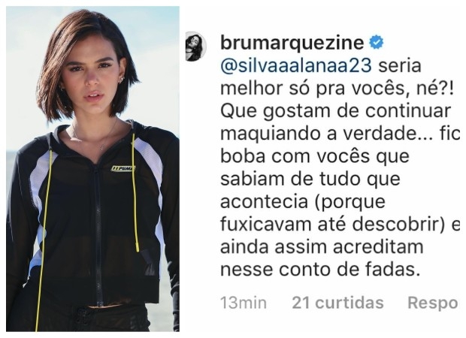Open the woman's photo on left
466x338 pixels.
coord(92,169)
